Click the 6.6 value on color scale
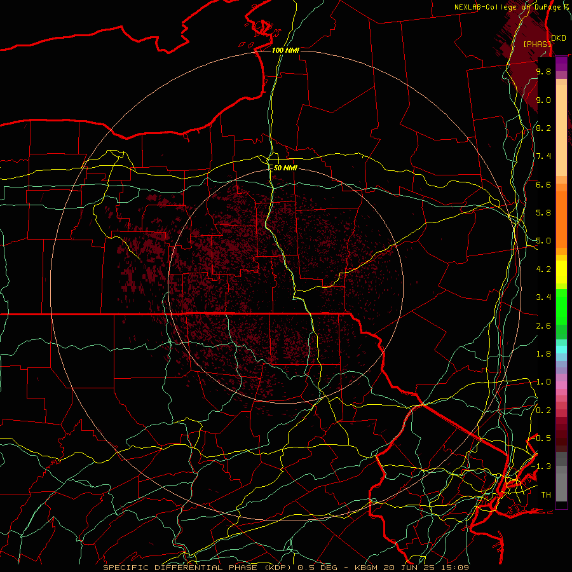 pos(543,184)
